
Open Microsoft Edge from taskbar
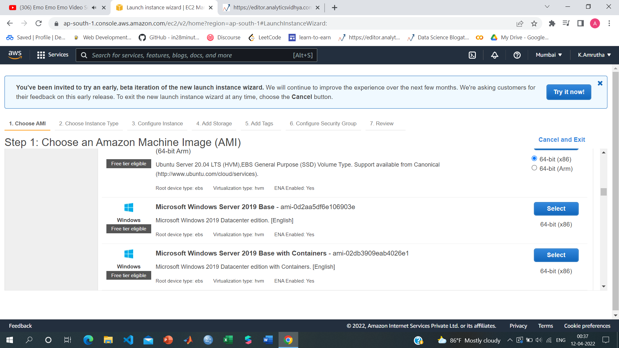coord(88,340)
